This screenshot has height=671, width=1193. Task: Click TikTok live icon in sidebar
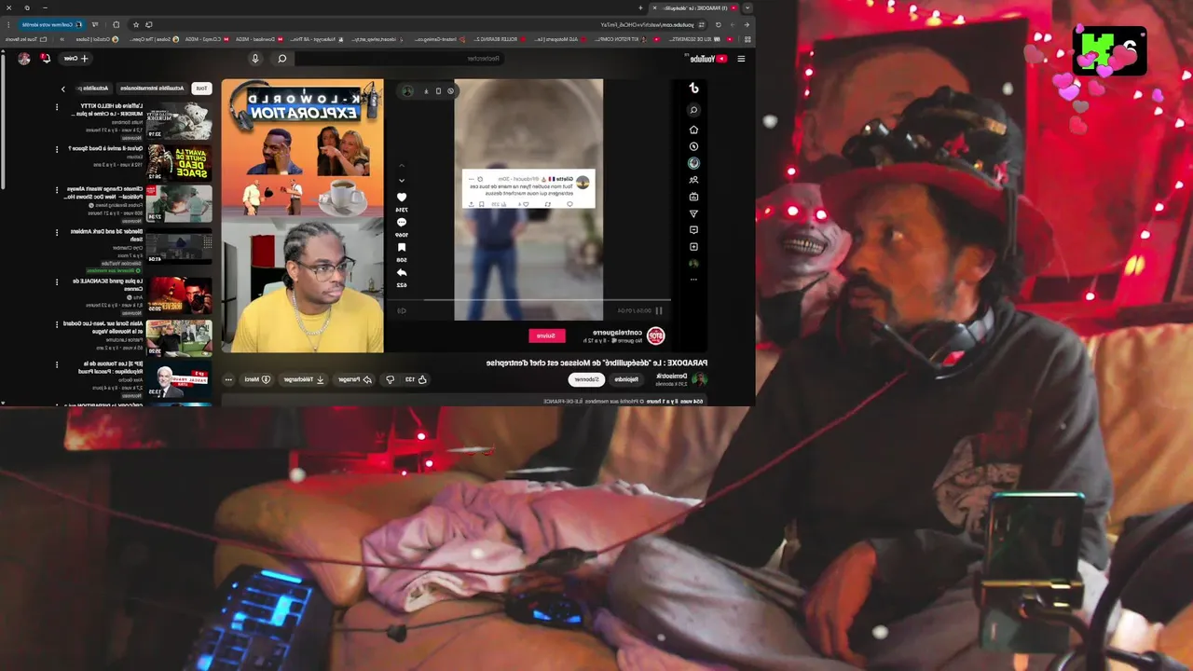(x=693, y=197)
